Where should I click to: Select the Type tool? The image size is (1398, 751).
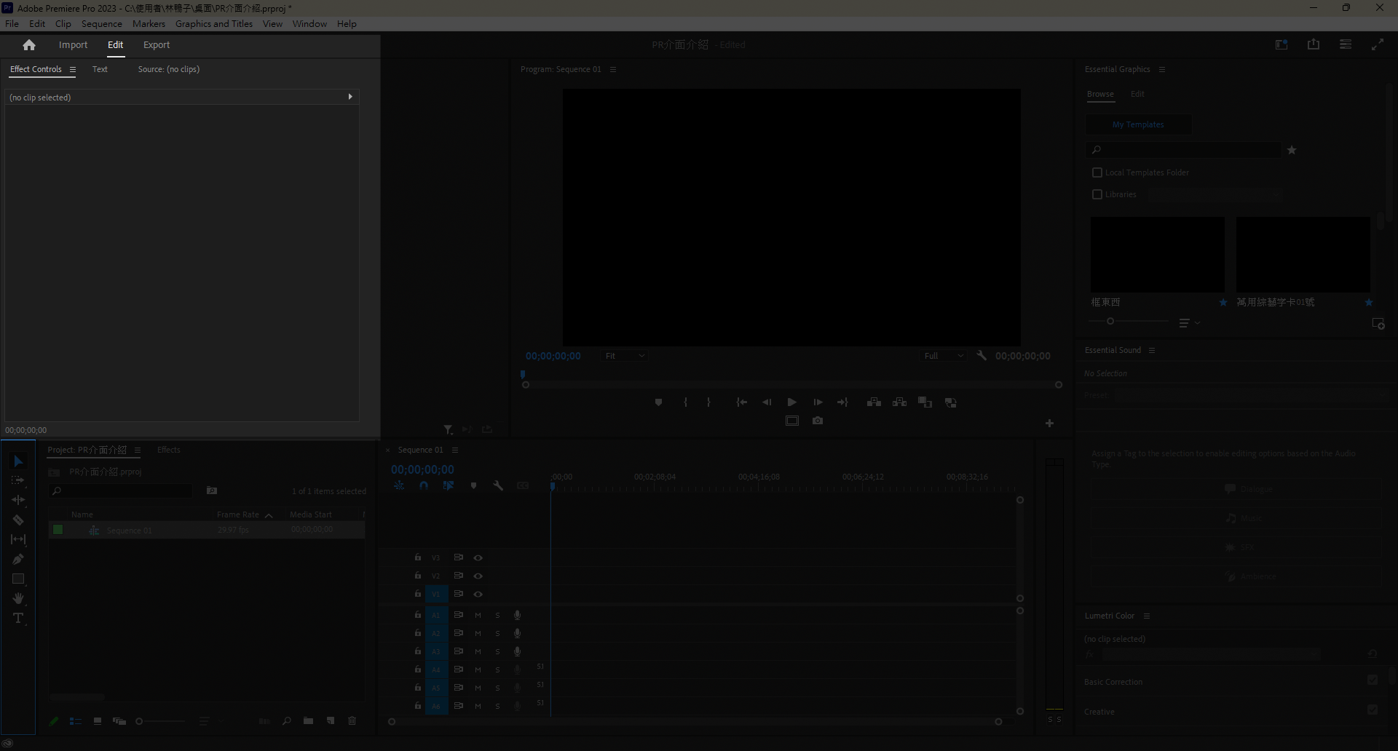(x=18, y=619)
